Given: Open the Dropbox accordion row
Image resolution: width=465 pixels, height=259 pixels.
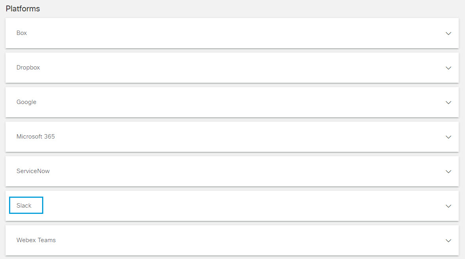Looking at the screenshot, I should tap(232, 68).
